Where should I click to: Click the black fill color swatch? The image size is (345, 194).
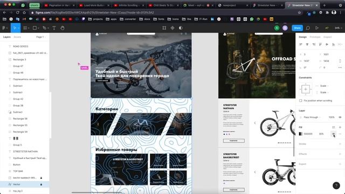click(301, 134)
